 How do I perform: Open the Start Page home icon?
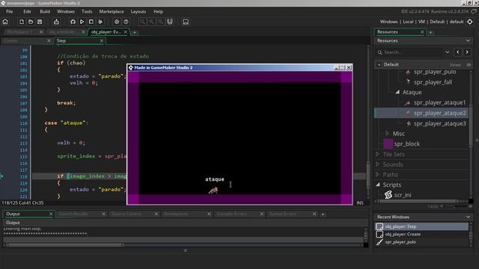(5, 22)
